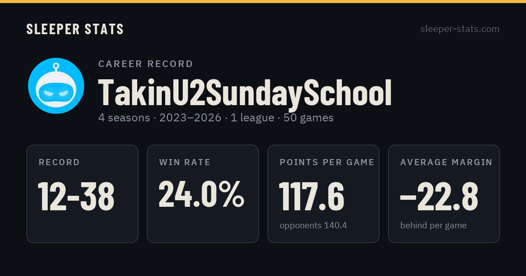This screenshot has width=526, height=276.
Task: Click the 117.6 points value
Action: pos(312,196)
